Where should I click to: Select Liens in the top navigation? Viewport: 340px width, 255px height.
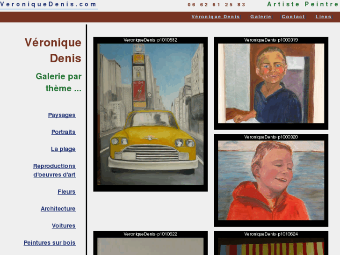coord(323,17)
